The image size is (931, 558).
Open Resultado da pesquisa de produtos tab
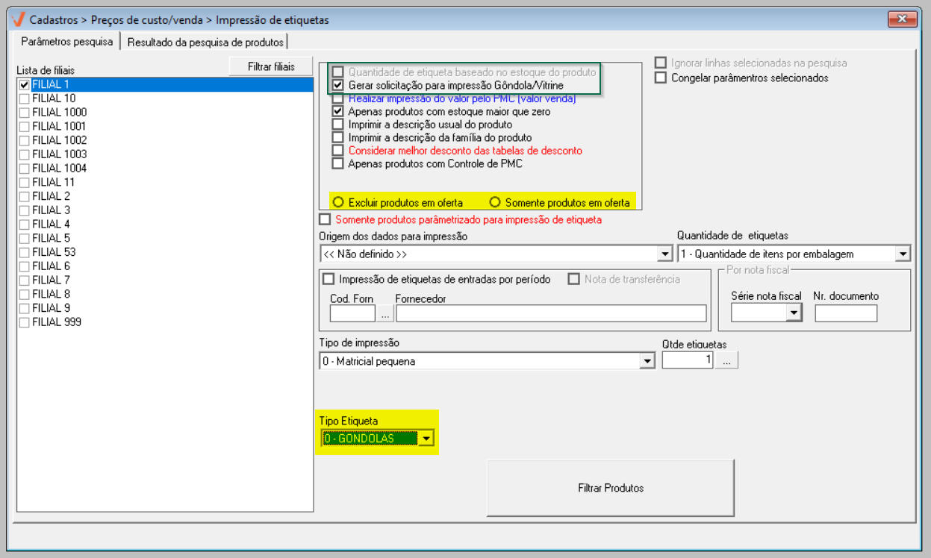205,43
